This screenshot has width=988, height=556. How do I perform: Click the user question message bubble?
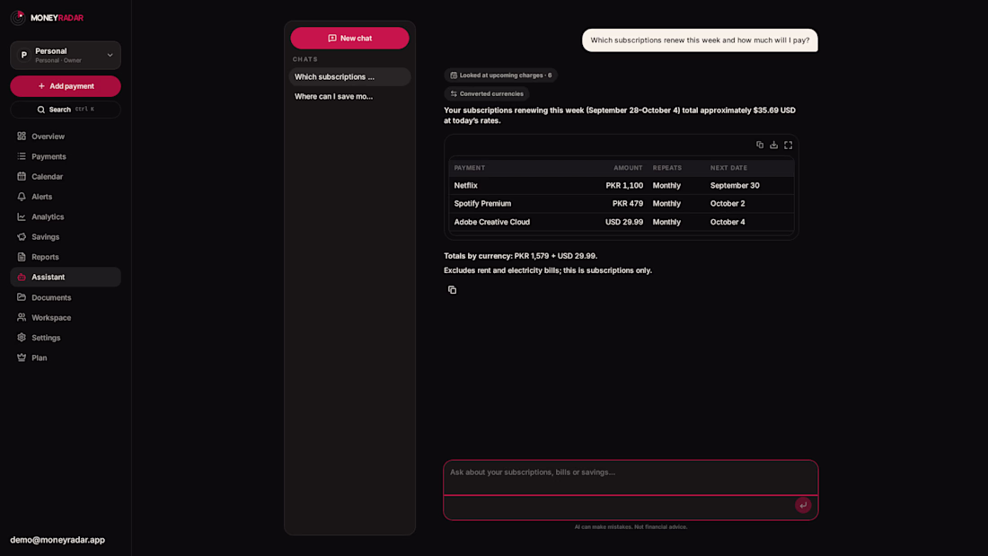[x=700, y=40]
